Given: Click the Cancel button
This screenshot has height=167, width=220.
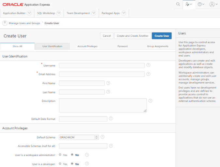Looking at the screenshot, I should [107, 36].
